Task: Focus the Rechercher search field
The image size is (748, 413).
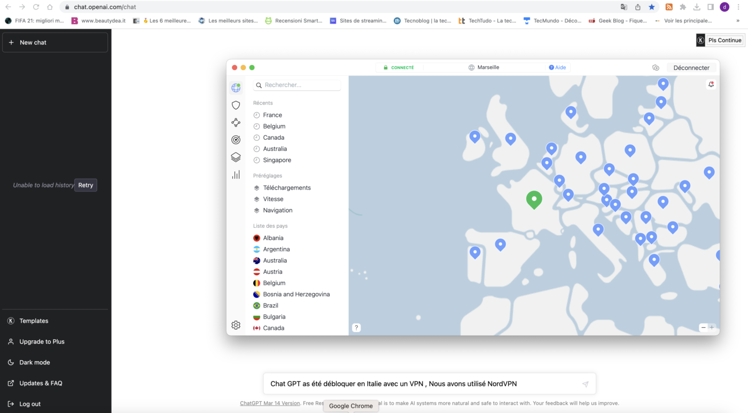Action: click(297, 85)
